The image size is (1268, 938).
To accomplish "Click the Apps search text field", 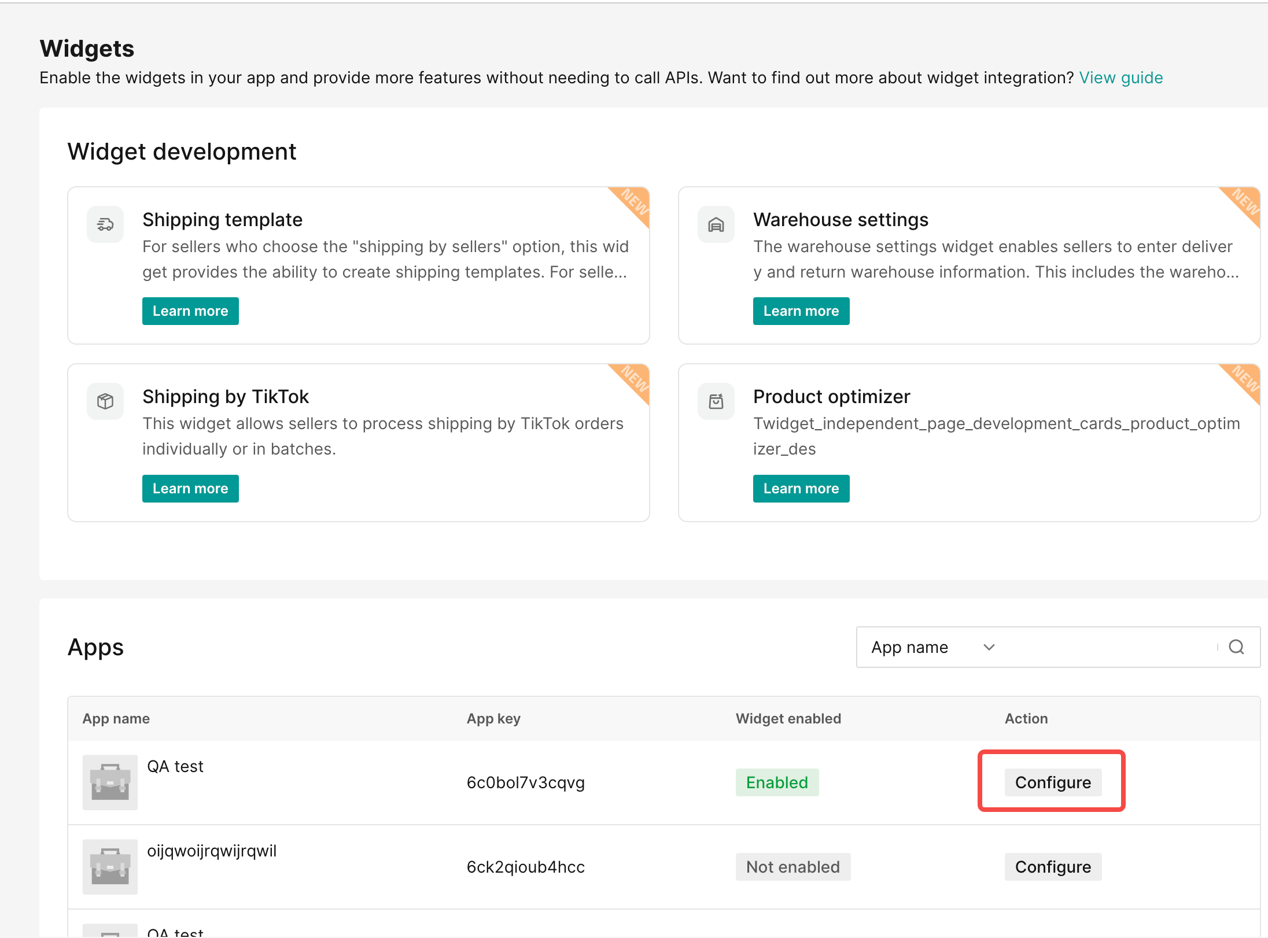I will (1111, 647).
